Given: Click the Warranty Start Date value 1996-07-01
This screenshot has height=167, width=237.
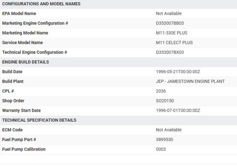Looking at the screenshot, I should 178,110.
